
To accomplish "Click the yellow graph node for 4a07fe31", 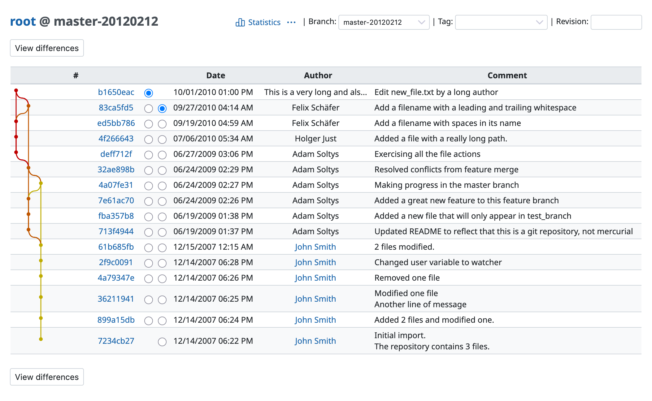I will (x=41, y=183).
